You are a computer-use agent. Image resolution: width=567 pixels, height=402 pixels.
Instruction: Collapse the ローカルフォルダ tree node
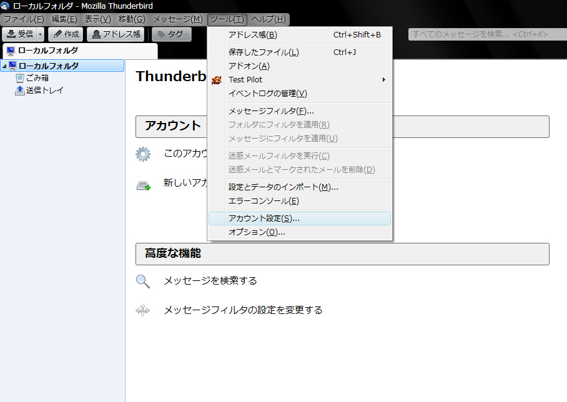[x=4, y=66]
